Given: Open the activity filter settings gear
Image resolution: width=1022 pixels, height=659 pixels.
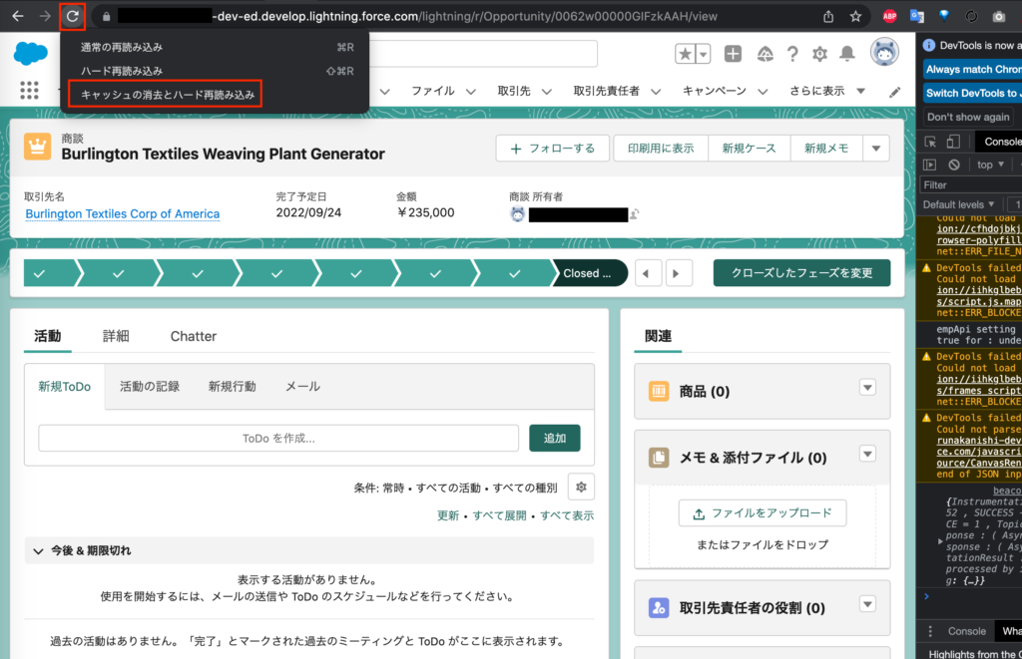Looking at the screenshot, I should [x=580, y=487].
